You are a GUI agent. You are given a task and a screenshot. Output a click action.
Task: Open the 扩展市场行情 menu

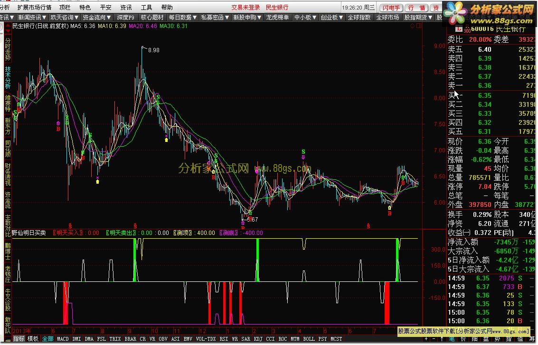(34, 7)
